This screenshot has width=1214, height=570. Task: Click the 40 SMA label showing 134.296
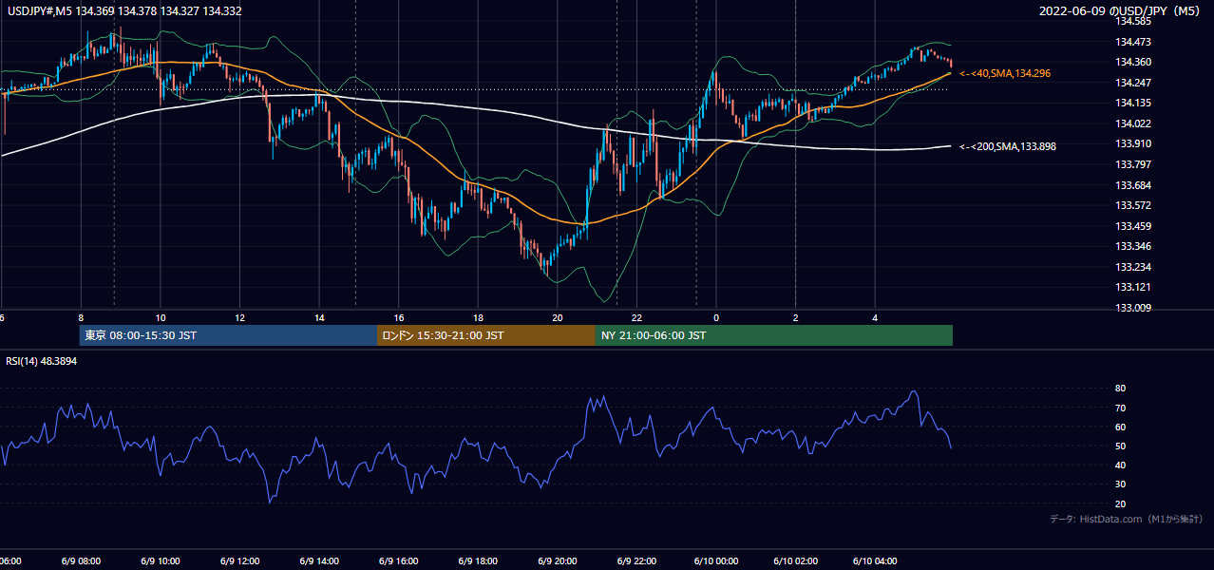click(1005, 73)
